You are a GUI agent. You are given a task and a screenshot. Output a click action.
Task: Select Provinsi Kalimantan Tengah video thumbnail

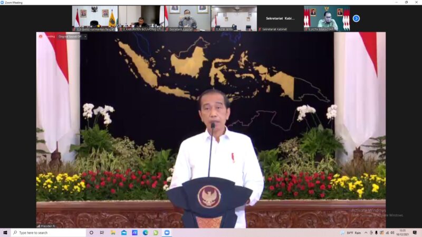click(x=95, y=18)
